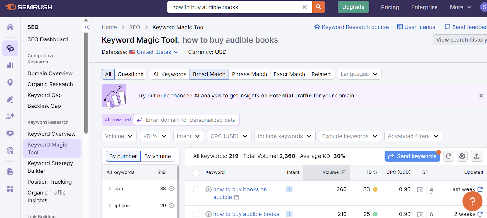Click the domain input for personalized data
Viewport: 487px width, 218px height.
(x=186, y=120)
